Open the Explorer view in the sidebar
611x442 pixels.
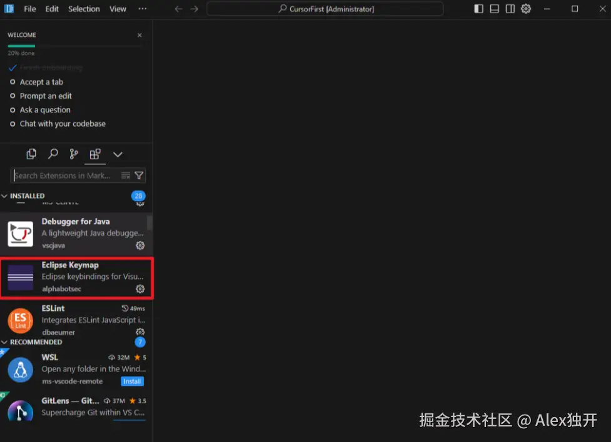click(31, 154)
